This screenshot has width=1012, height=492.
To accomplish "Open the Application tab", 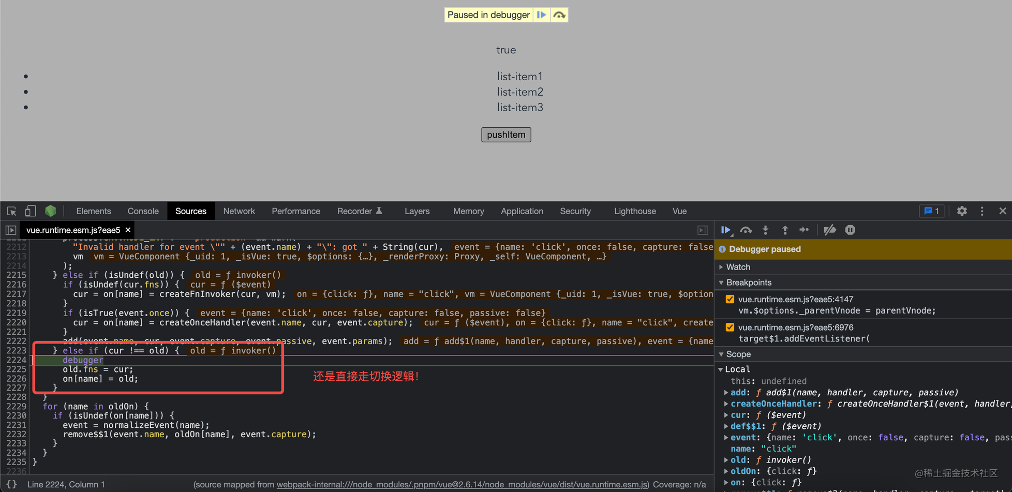I will click(522, 211).
